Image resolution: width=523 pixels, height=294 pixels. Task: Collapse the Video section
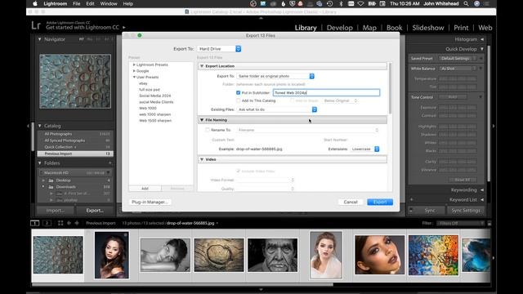pos(202,159)
